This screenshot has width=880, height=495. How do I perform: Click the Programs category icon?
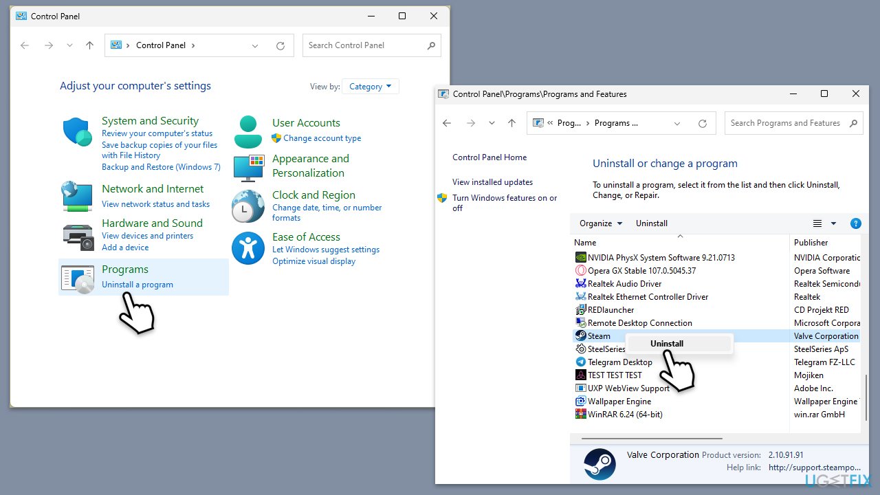77,278
